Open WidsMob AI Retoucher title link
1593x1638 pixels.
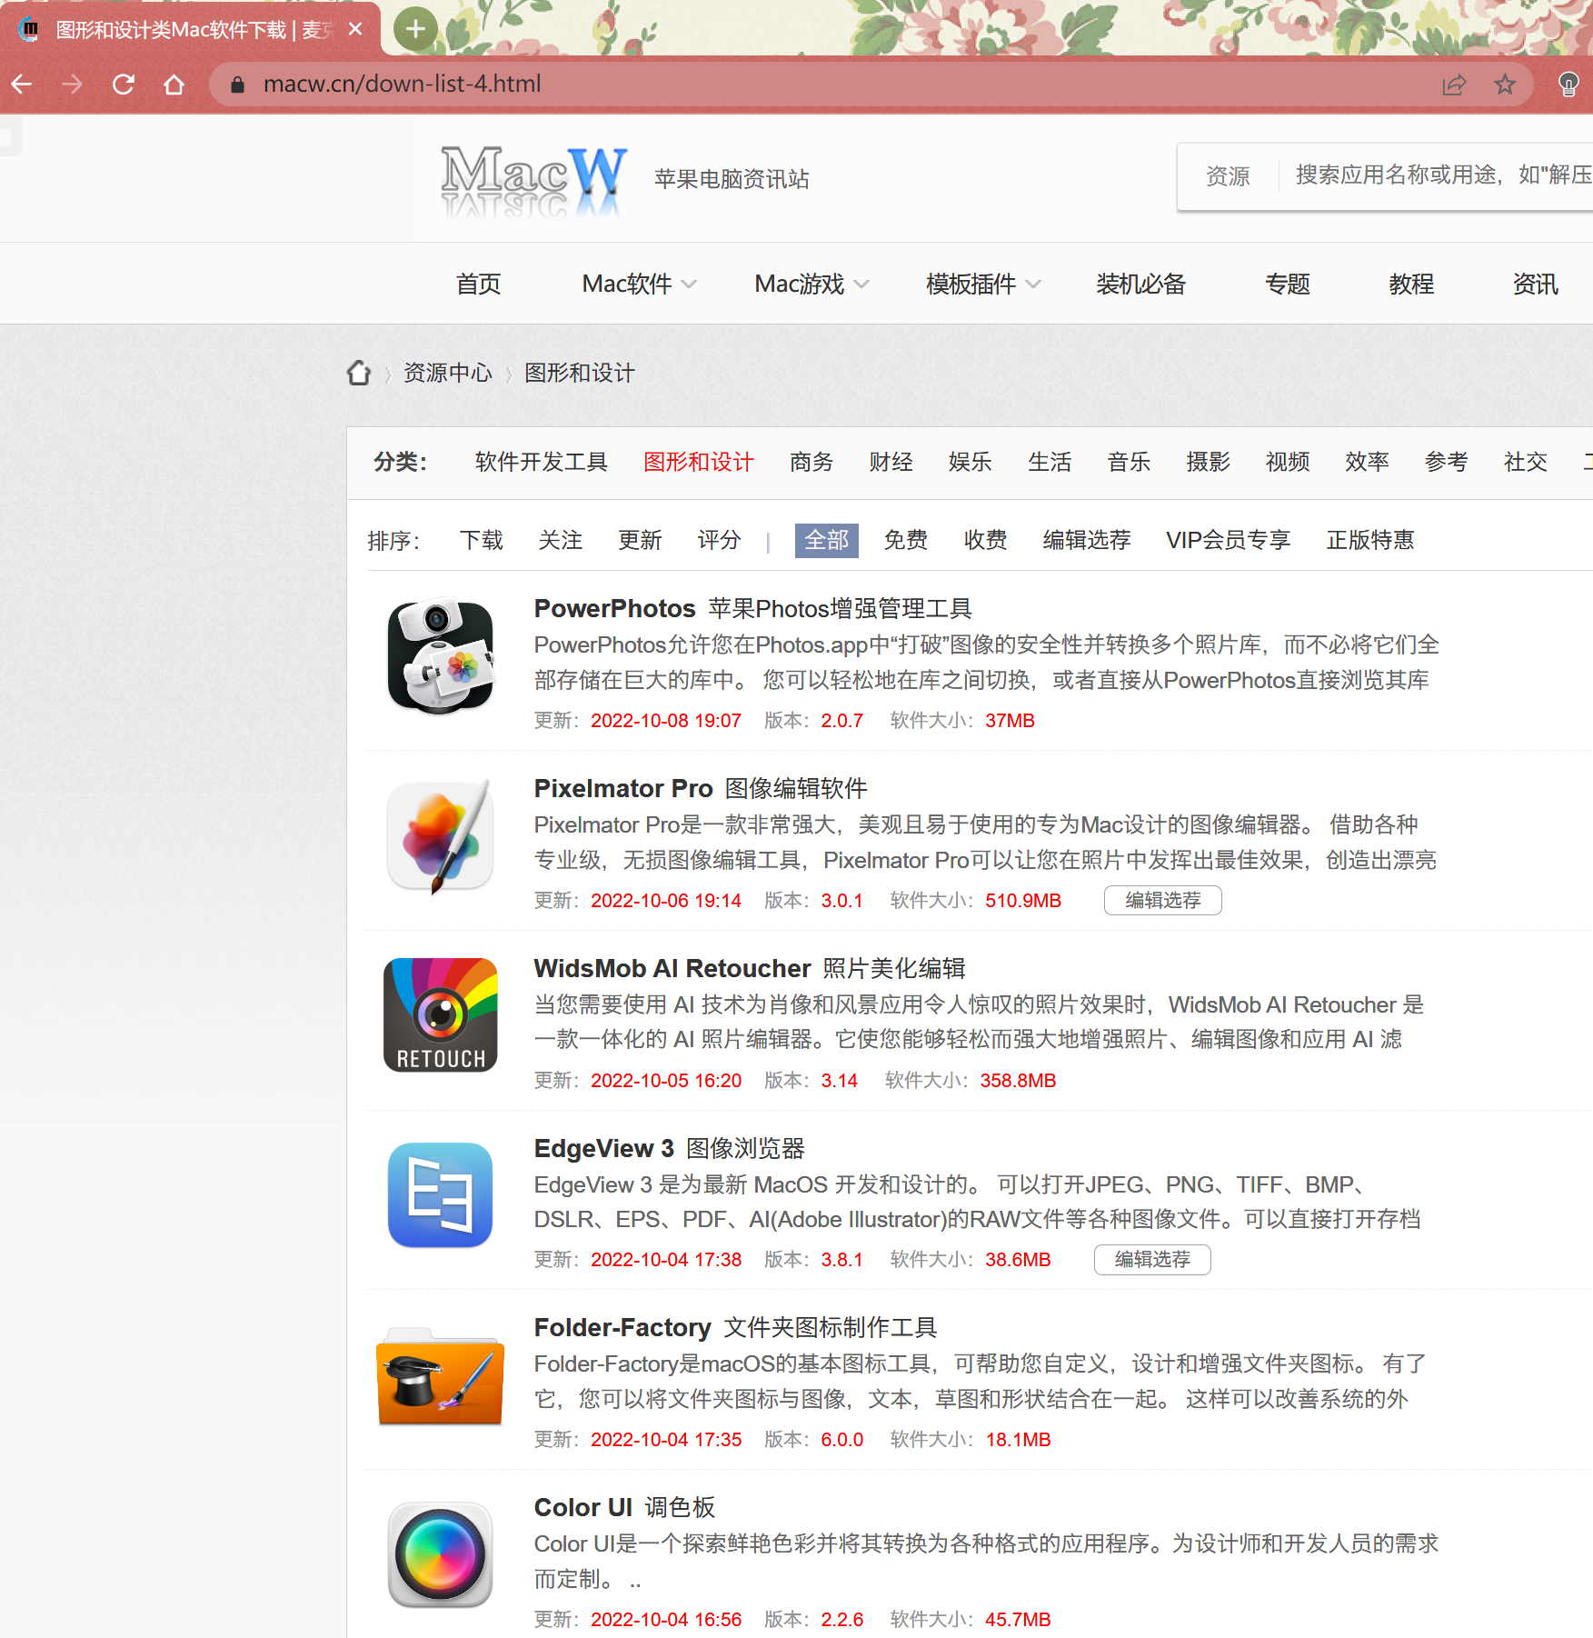pyautogui.click(x=750, y=968)
